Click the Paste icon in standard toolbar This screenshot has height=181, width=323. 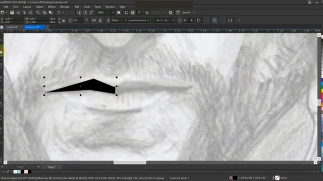tap(50, 13)
